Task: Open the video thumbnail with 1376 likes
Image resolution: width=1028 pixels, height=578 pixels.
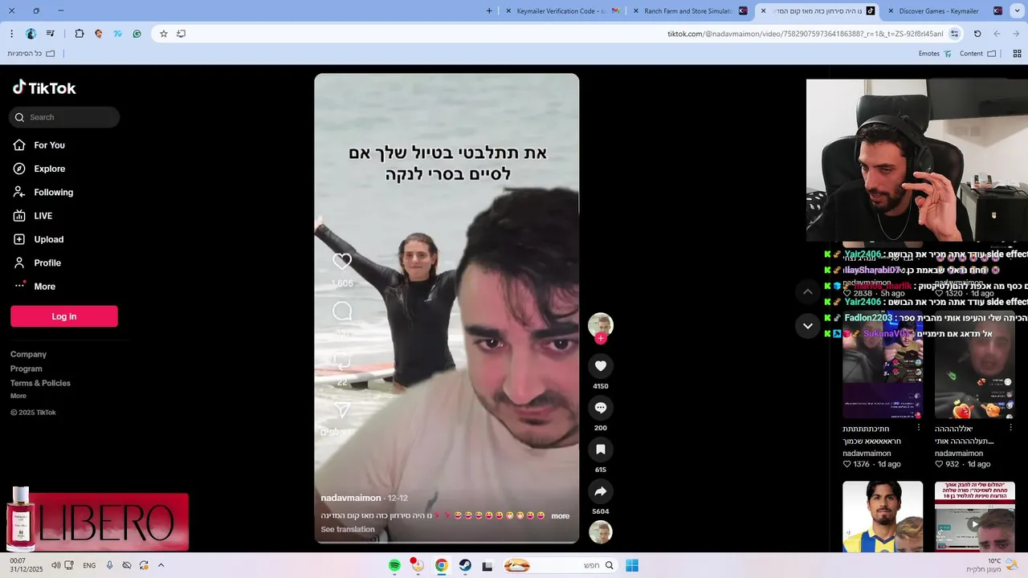Action: (883, 365)
